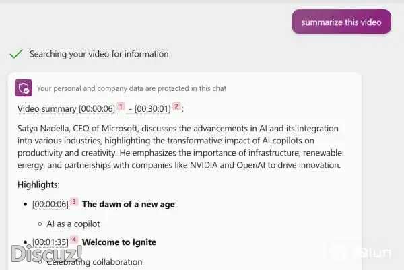
Task: Click the Satya Nadella summary paragraph
Action: (x=178, y=147)
